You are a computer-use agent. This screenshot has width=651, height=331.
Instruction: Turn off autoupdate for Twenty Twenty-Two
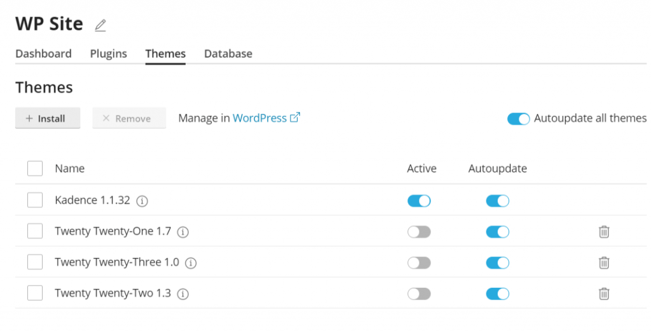[498, 294]
